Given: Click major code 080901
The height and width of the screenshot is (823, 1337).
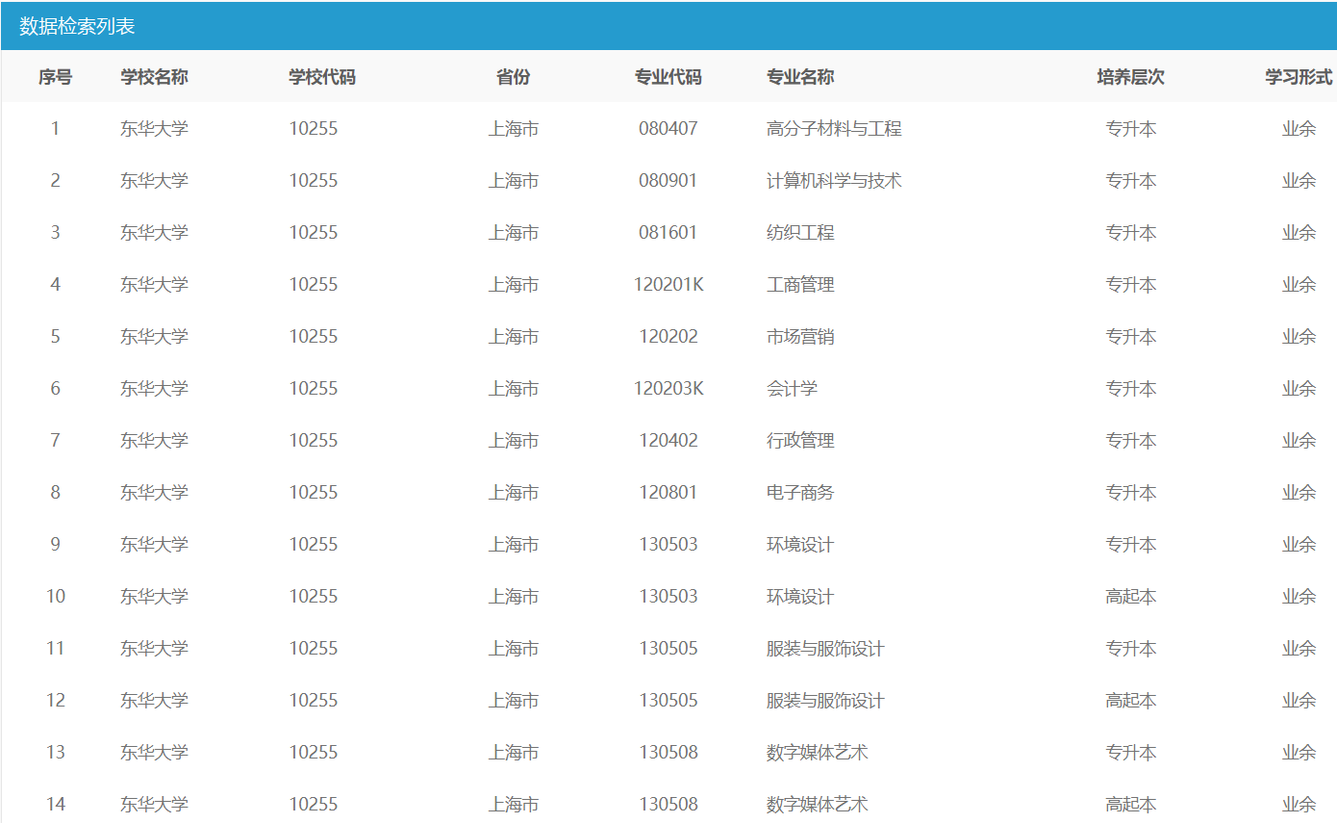Looking at the screenshot, I should [x=668, y=181].
